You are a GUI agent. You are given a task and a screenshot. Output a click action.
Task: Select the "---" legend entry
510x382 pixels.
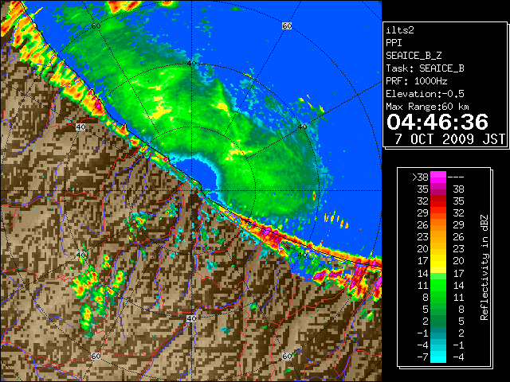pyautogui.click(x=456, y=177)
